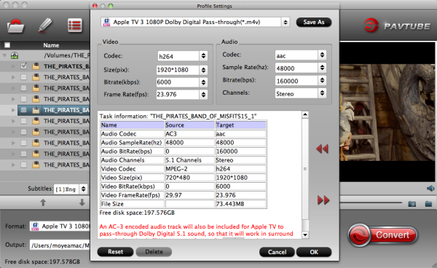The width and height of the screenshot is (437, 268).
Task: Move item down with arrow icon
Action: 82,202
